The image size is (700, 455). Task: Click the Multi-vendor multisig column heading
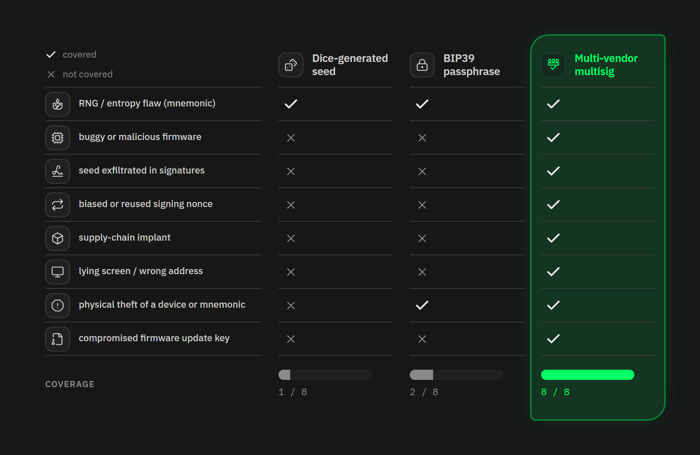(x=606, y=65)
